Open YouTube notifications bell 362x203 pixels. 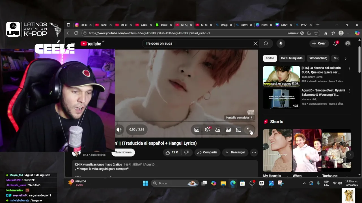pyautogui.click(x=335, y=43)
